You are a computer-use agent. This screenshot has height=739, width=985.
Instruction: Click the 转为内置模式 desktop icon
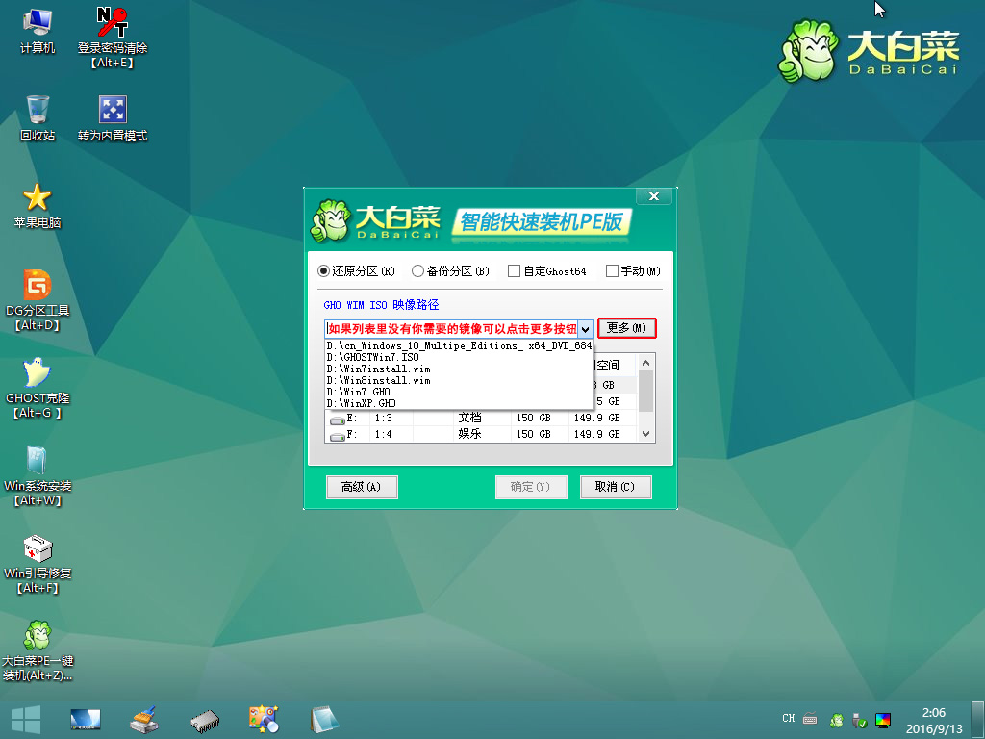[112, 111]
